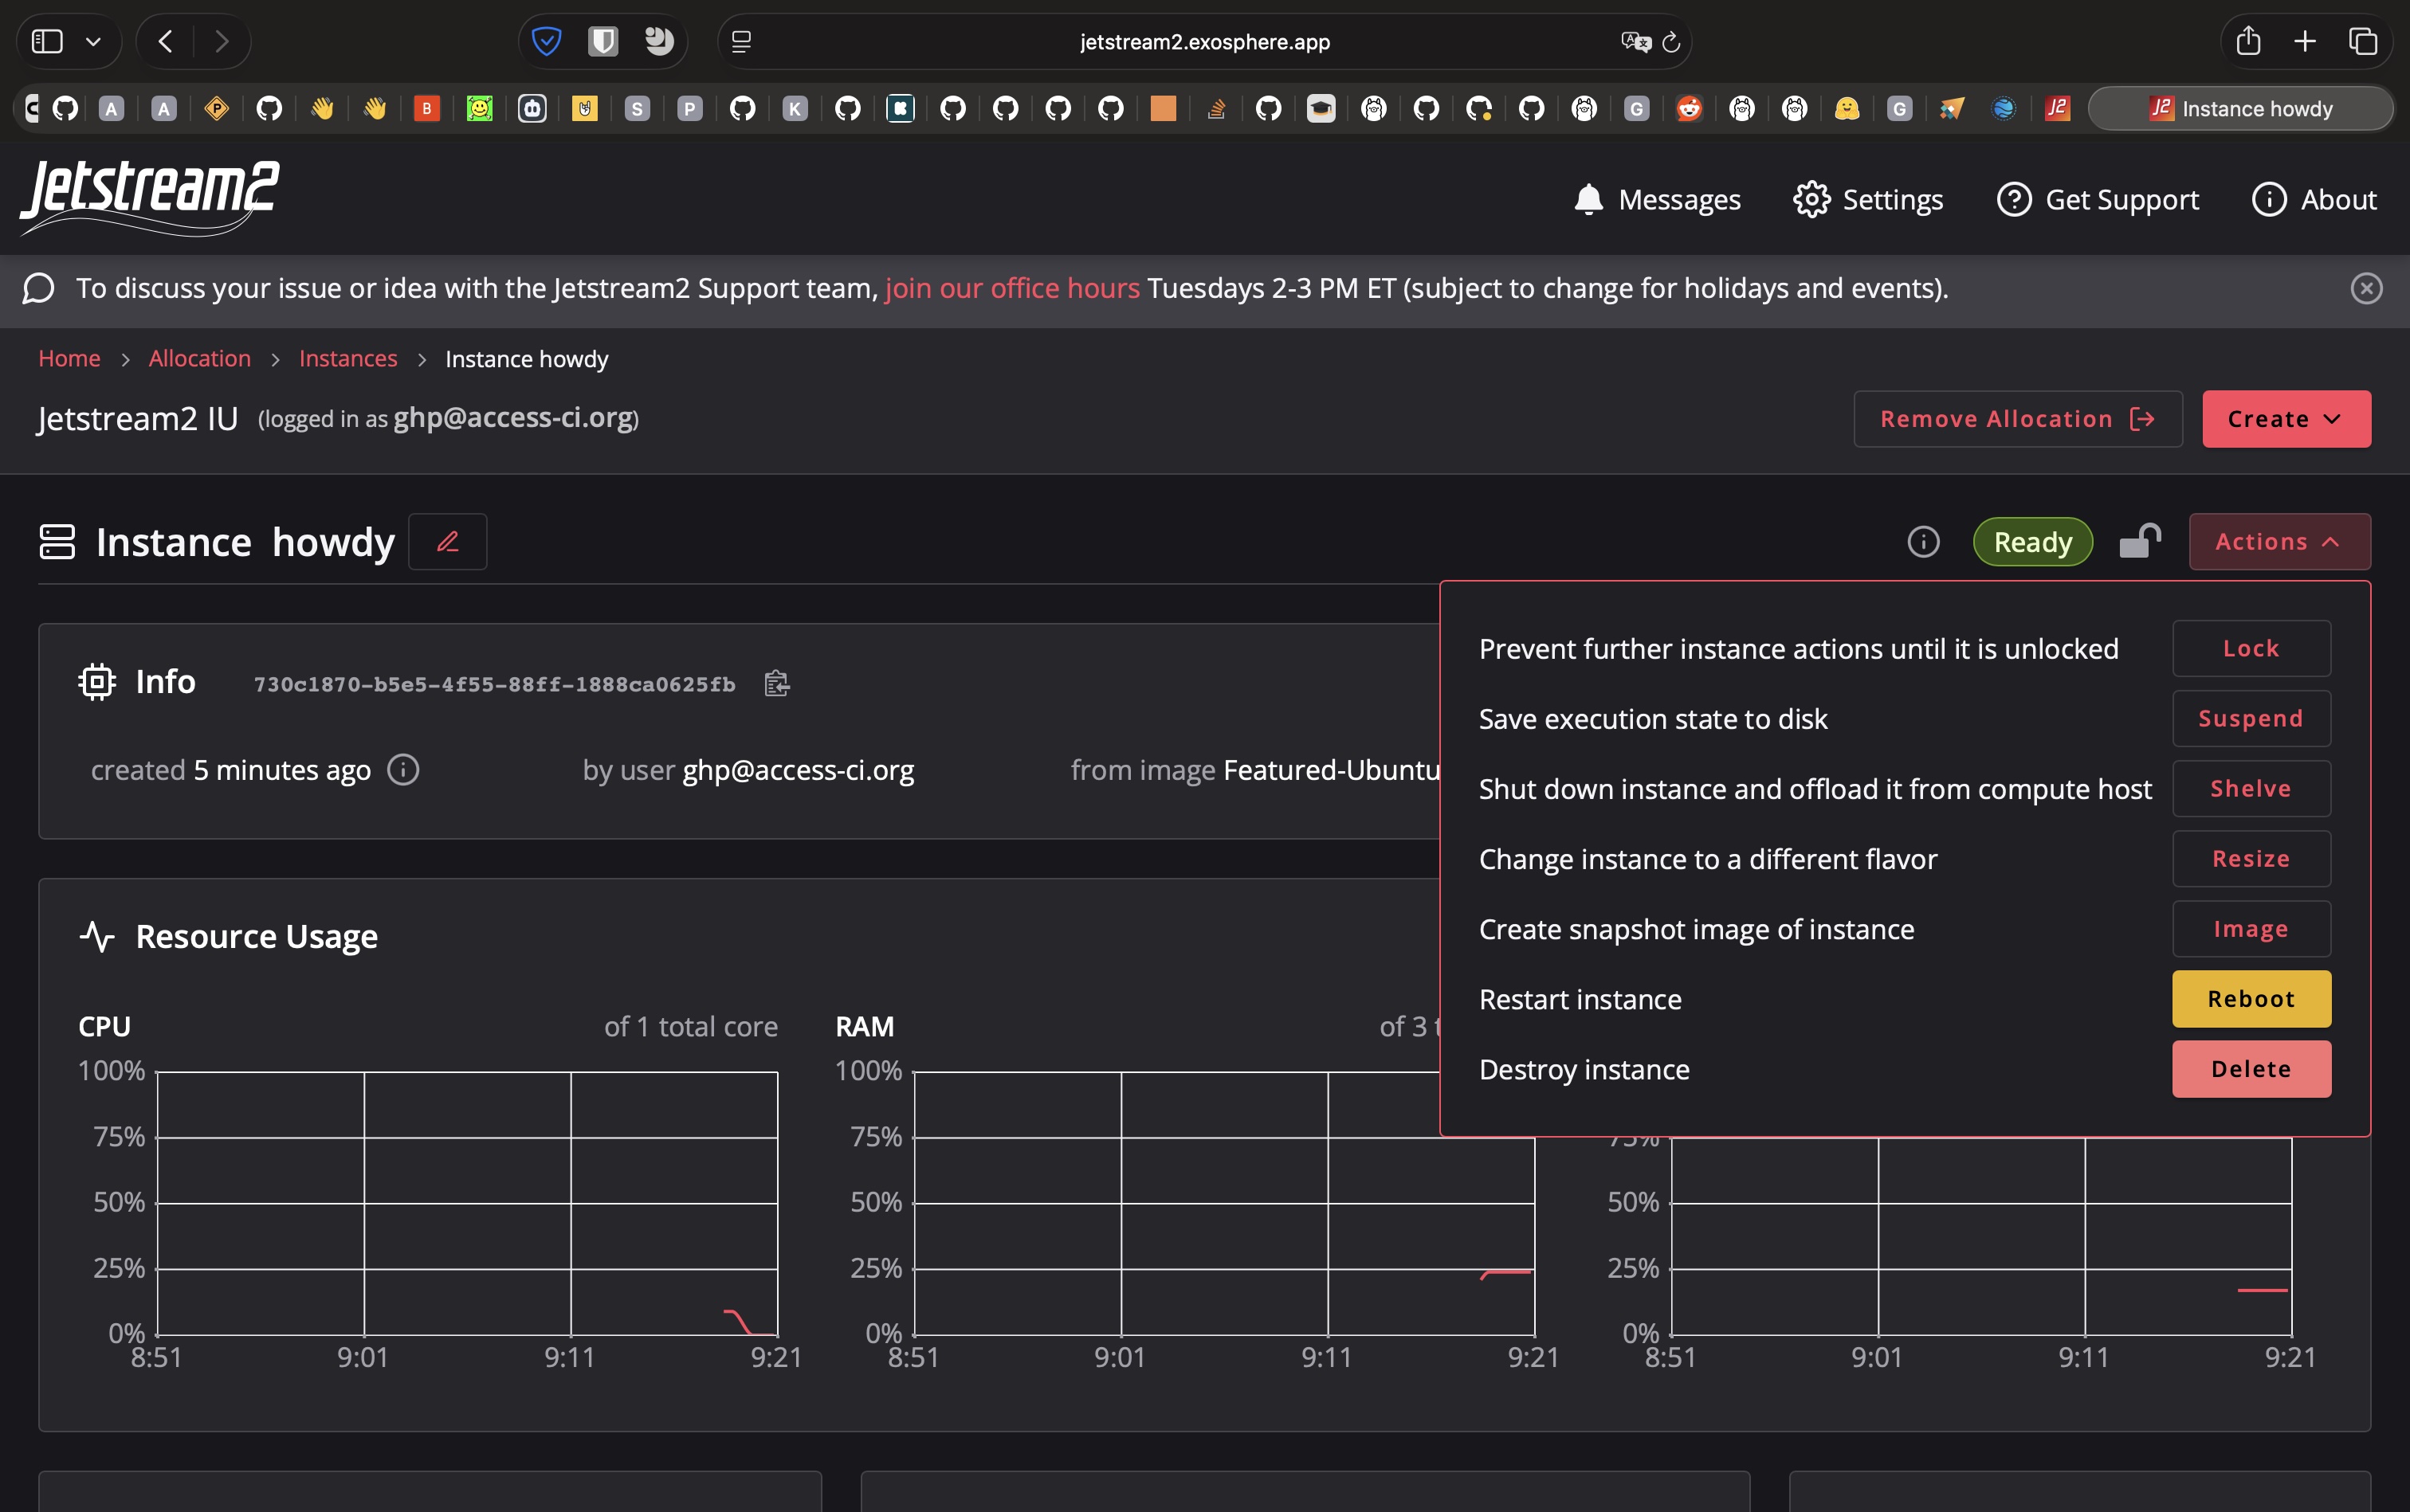The height and width of the screenshot is (1512, 2410).
Task: Click the Lock action button
Action: 2251,648
